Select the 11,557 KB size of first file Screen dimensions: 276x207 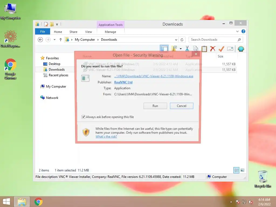pyautogui.click(x=229, y=64)
